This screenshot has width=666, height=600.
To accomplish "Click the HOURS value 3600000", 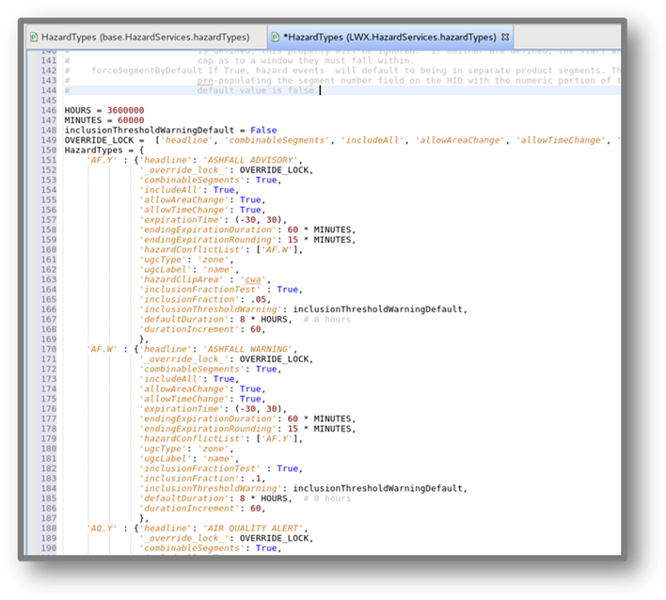I will [126, 110].
